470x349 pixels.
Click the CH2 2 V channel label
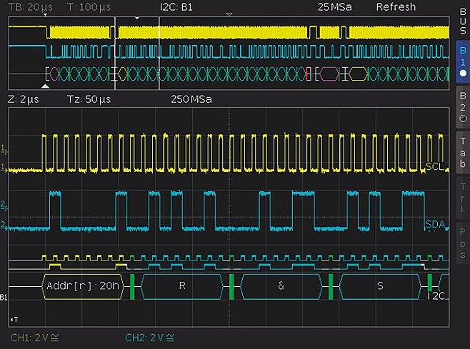tap(149, 337)
